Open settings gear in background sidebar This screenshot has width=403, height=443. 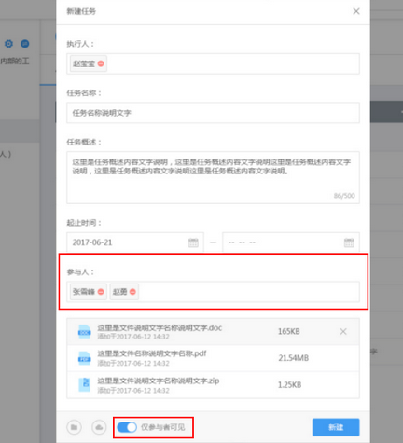8,44
